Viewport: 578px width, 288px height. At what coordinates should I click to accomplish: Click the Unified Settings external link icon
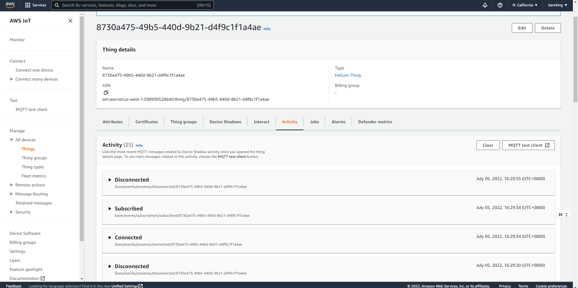click(141, 286)
